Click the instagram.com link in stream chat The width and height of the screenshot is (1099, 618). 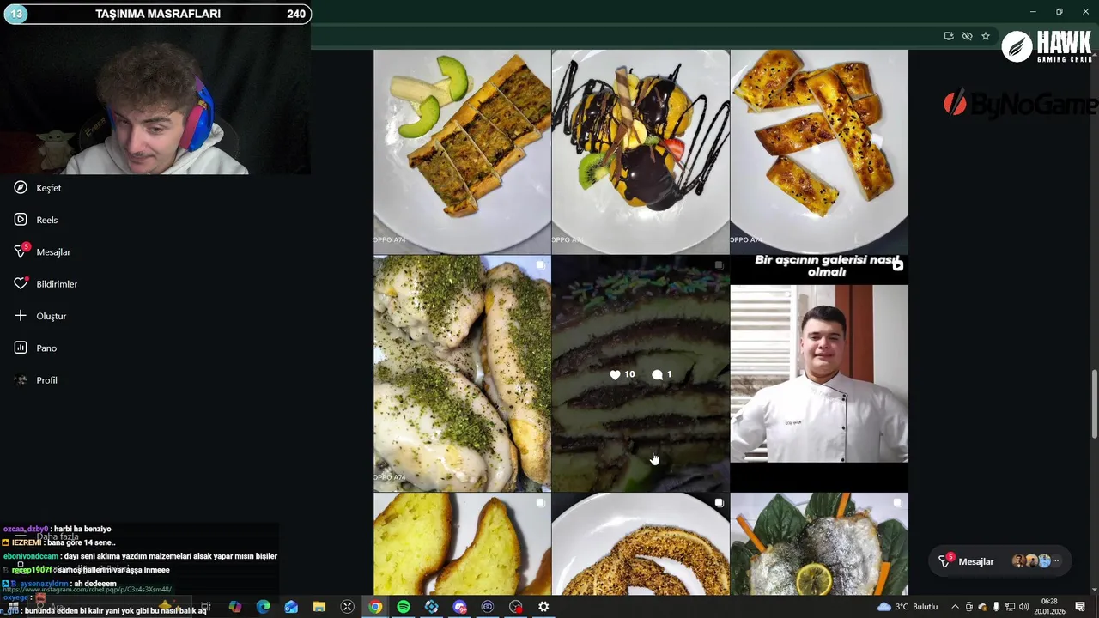point(87,590)
